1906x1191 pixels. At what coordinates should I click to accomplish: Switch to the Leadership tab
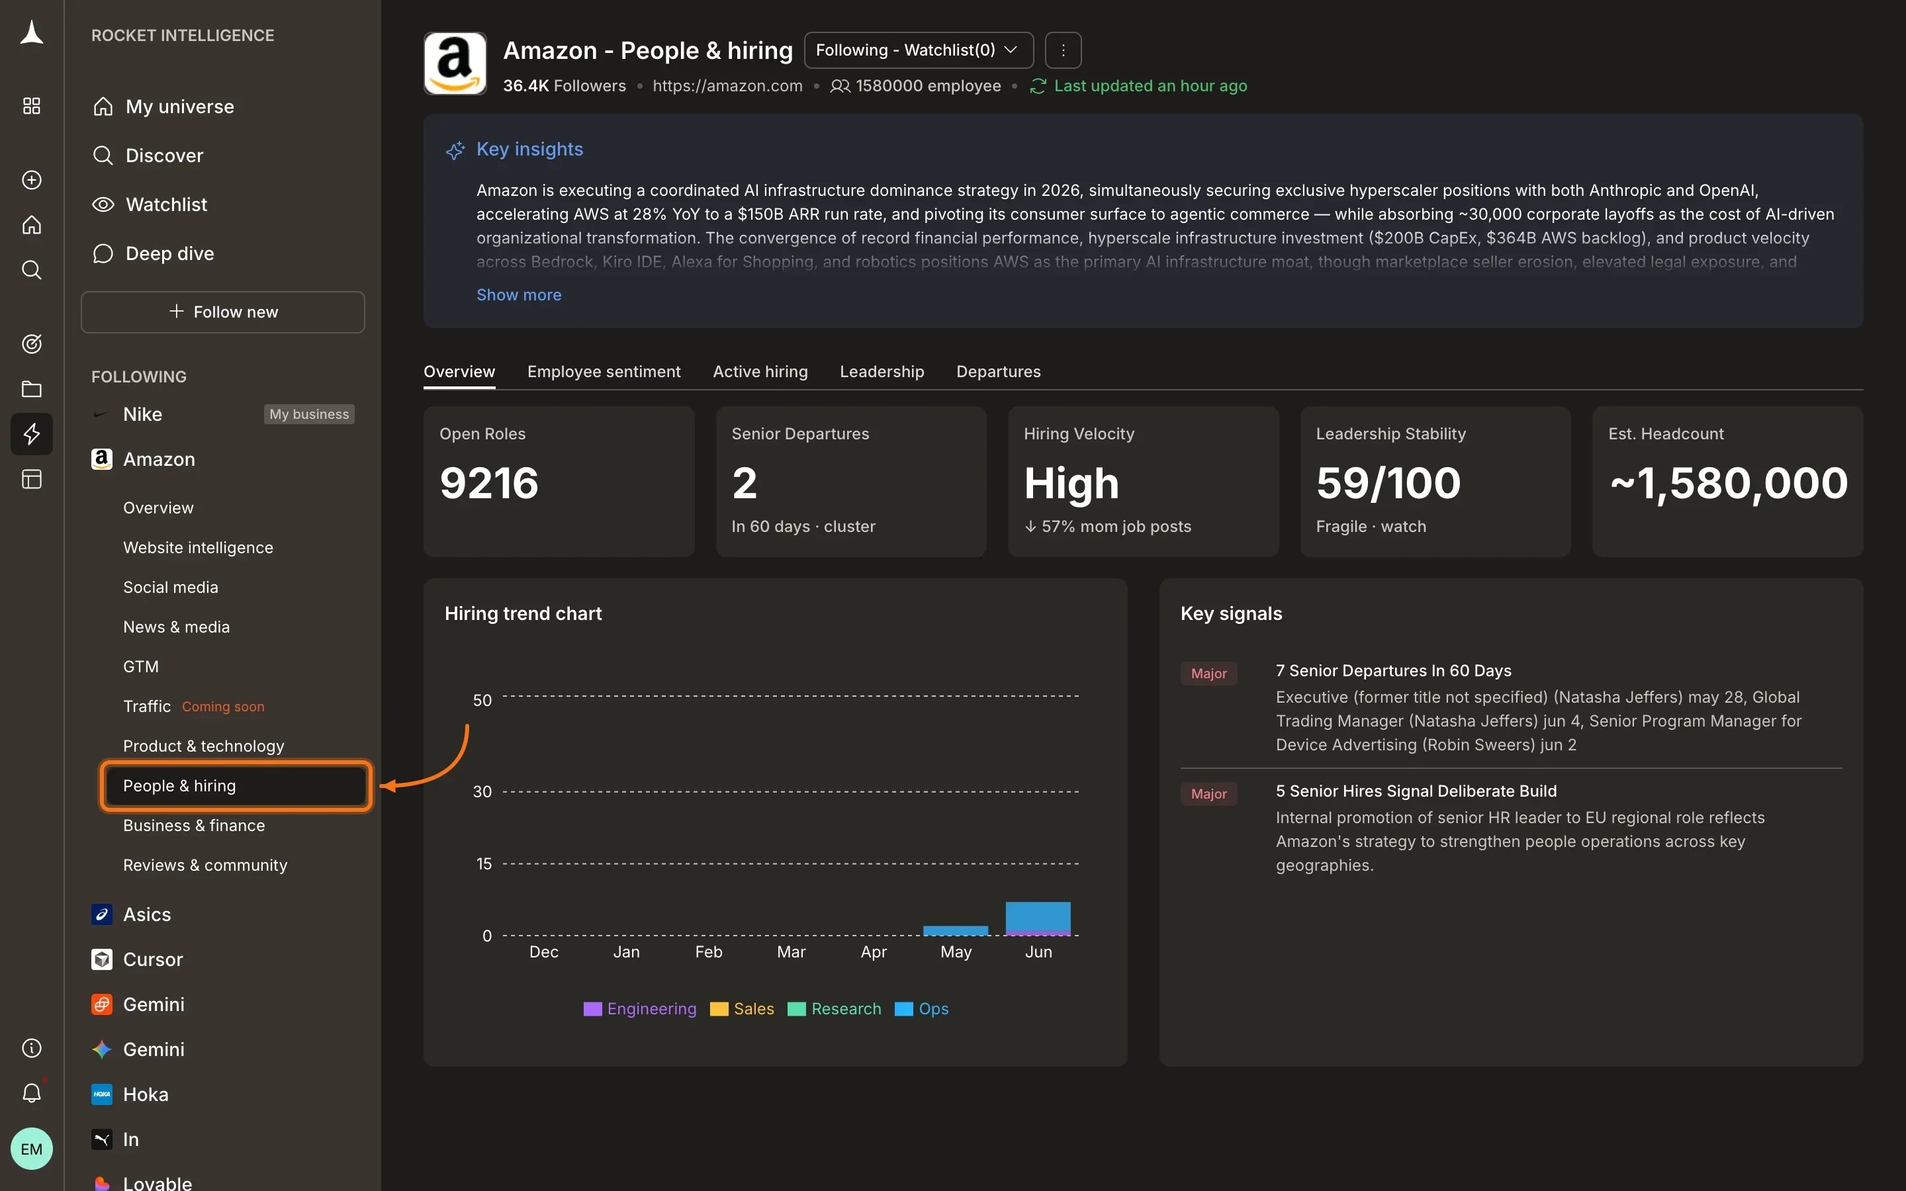click(882, 372)
